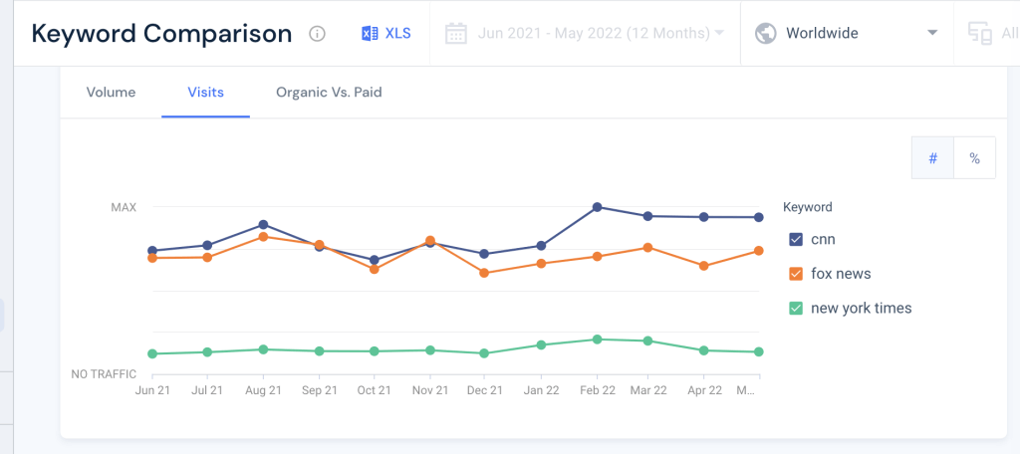Click new york times data point at Feb 22
Viewport: 1020px width, 454px height.
(597, 340)
